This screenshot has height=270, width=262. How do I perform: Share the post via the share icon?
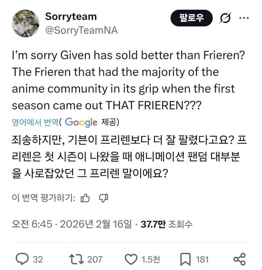[239, 259]
